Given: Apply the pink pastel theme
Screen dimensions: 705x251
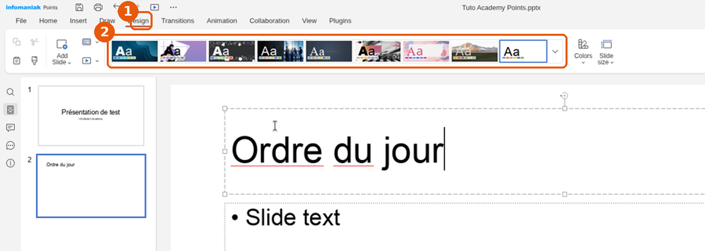Looking at the screenshot, I should pos(426,51).
